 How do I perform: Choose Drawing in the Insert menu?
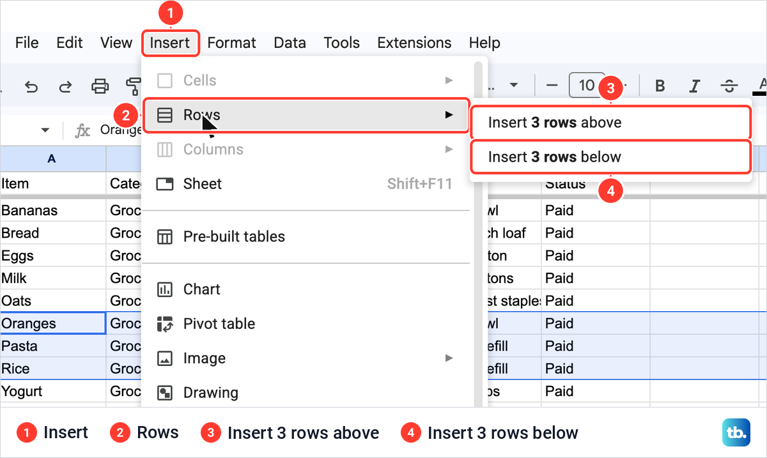(306, 393)
